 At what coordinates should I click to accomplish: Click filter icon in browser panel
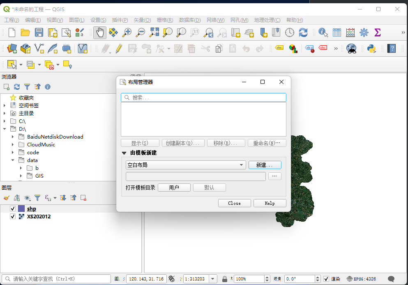coord(27,87)
